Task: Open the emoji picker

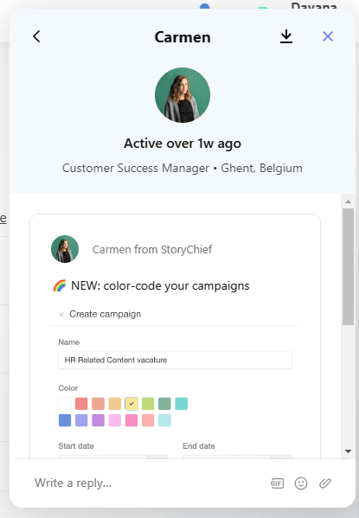Action: [301, 483]
